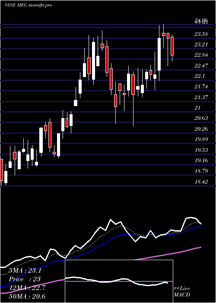The width and height of the screenshot is (216, 303).
Task: Click inside the MACD inset chart box
Action: click(119, 281)
